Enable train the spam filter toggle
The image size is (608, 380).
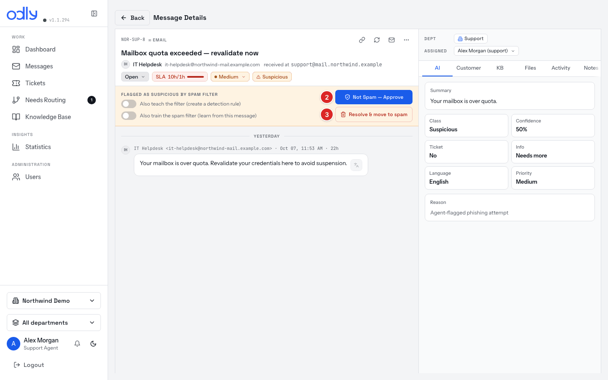129,116
